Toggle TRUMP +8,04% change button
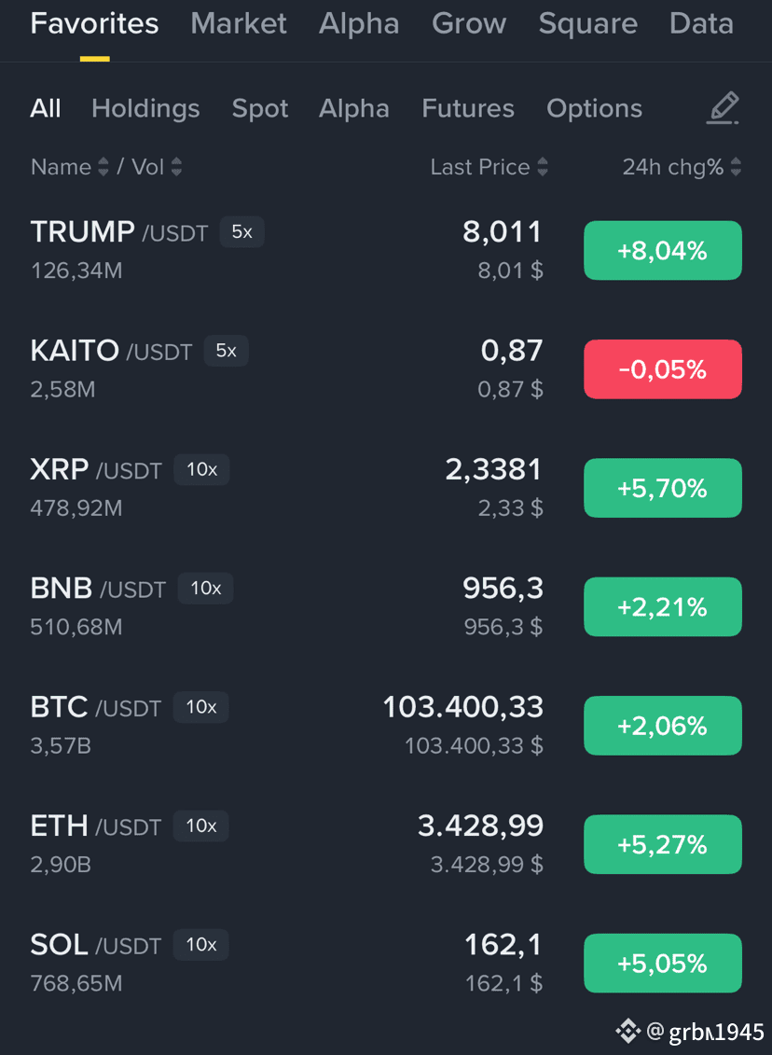 point(663,250)
